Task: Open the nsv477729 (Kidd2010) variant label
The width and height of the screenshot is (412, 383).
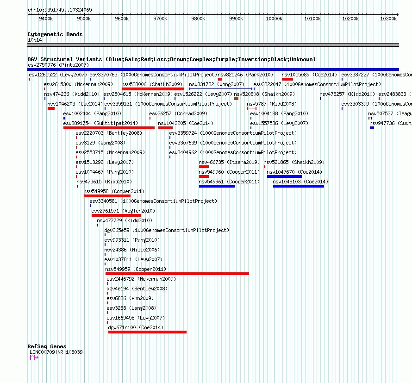Action: 125,220
